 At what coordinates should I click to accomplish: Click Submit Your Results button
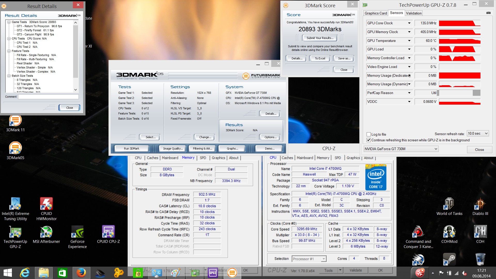pos(320,38)
